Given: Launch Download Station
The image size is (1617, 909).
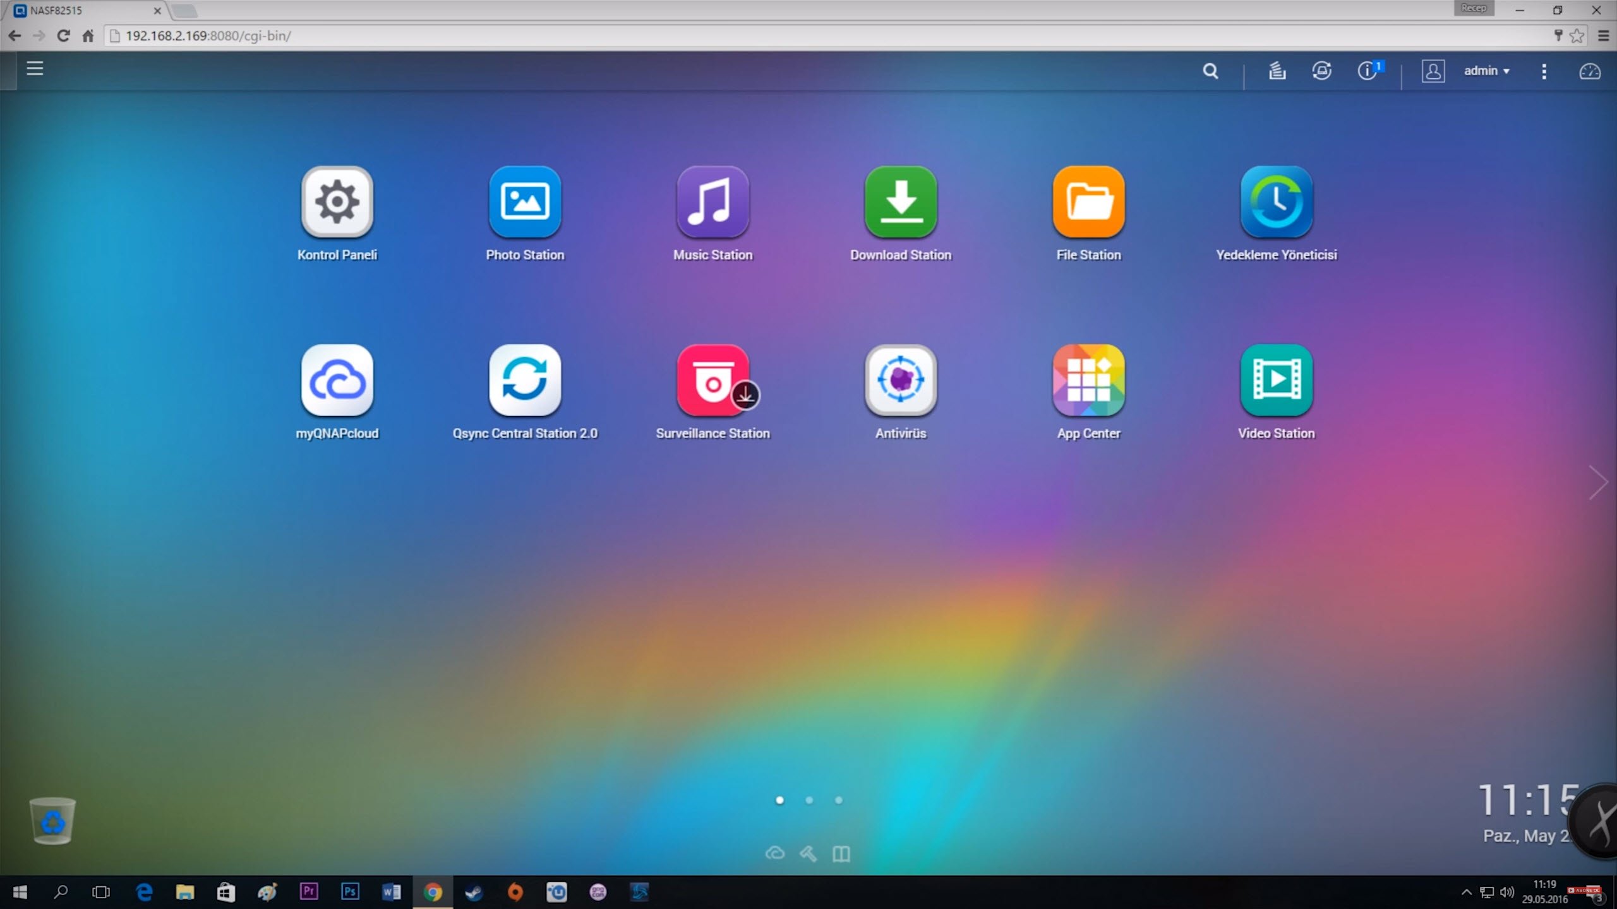Looking at the screenshot, I should pos(900,202).
